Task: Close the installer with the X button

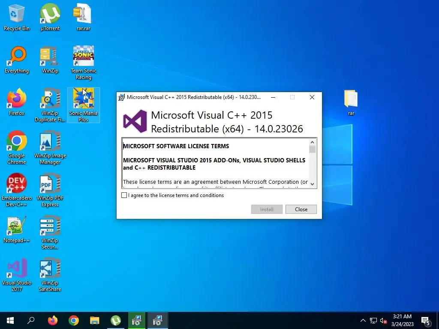Action: 312,97
